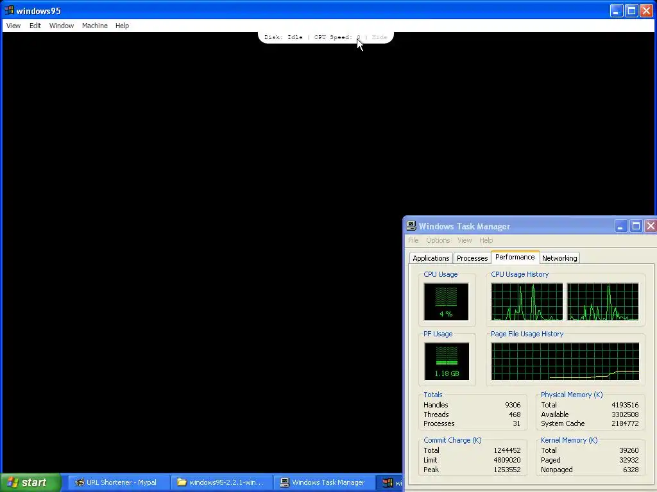Click the CPU Speed status text

[x=337, y=37]
